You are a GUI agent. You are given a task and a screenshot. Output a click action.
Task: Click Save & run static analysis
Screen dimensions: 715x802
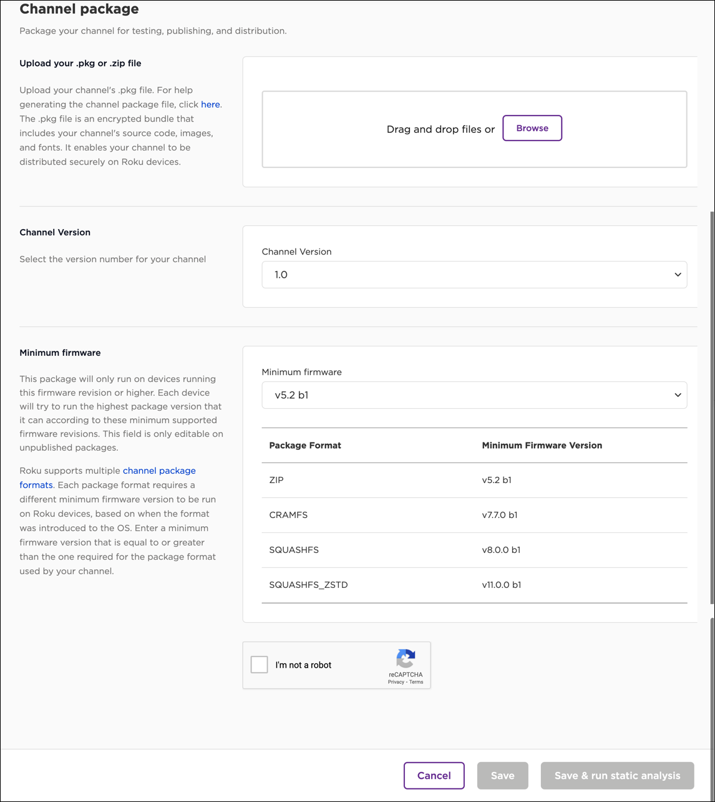point(617,776)
